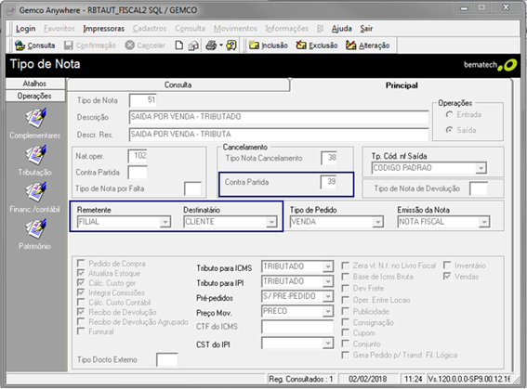Select the Entrada radio button
Viewport: 527px width, 389px height.
pos(449,114)
